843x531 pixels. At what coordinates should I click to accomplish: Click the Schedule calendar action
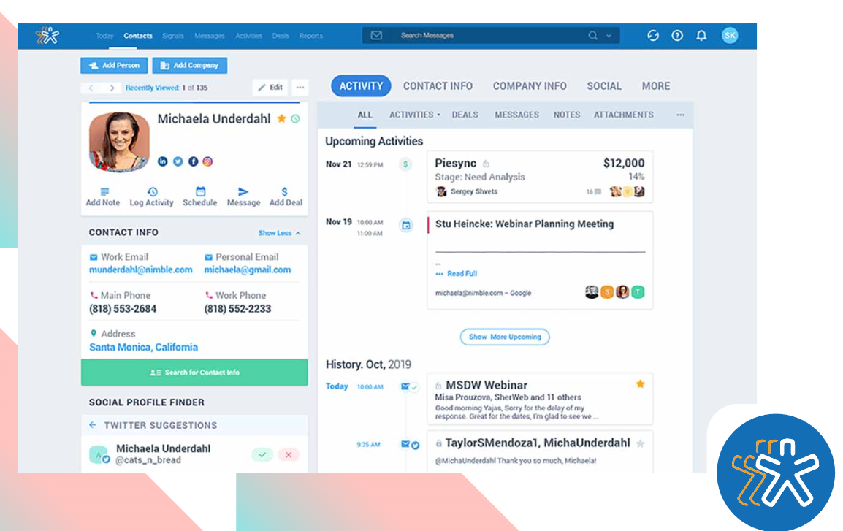[x=200, y=197]
